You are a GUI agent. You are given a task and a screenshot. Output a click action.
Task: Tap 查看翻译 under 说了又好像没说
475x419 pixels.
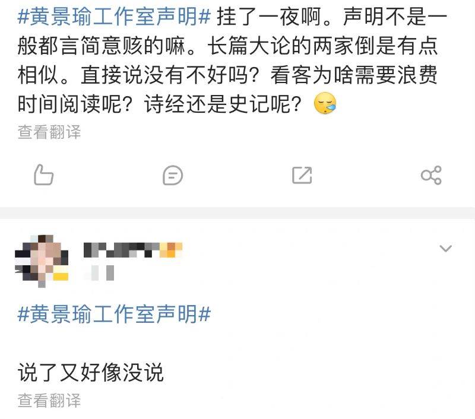[x=49, y=400]
